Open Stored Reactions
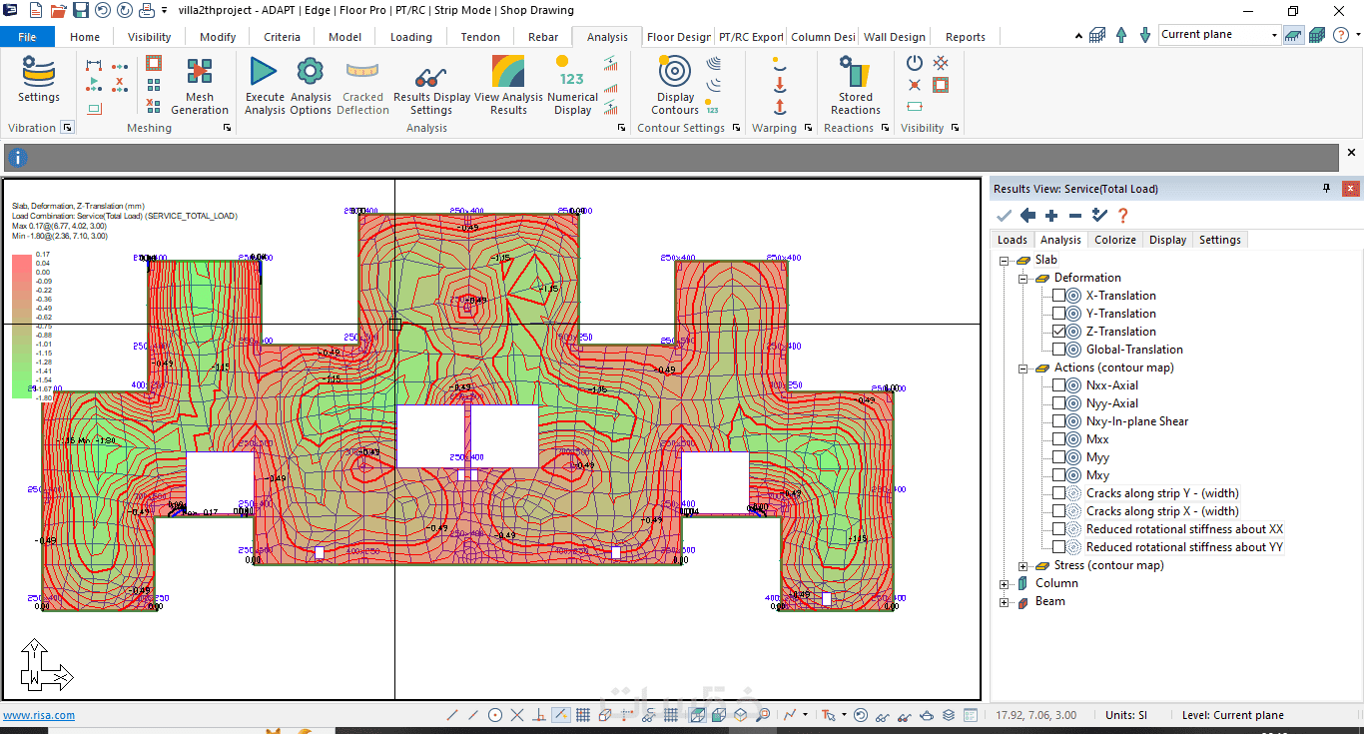This screenshot has width=1364, height=734. (855, 85)
